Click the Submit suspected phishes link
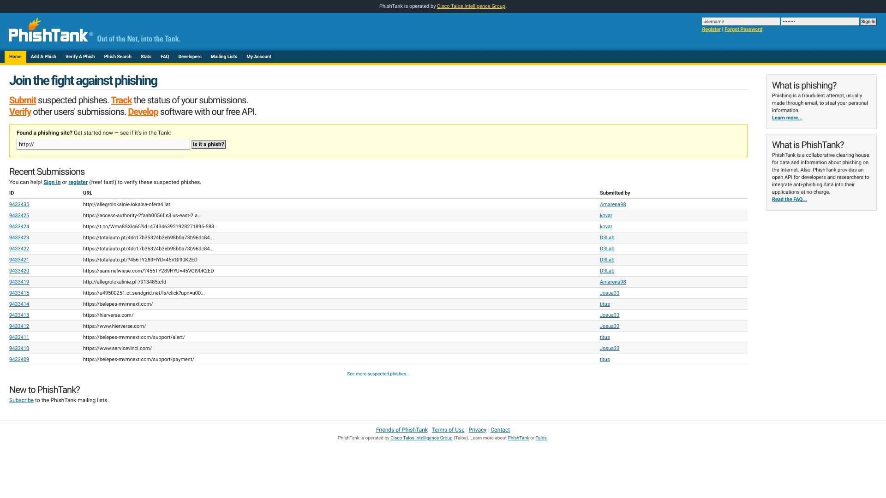This screenshot has width=886, height=498. click(23, 101)
